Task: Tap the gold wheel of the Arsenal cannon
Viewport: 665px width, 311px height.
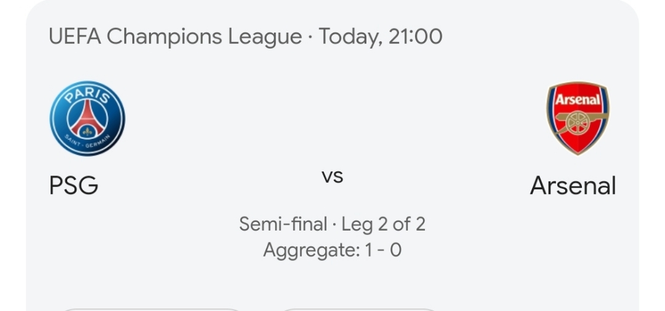Action: pyautogui.click(x=577, y=124)
